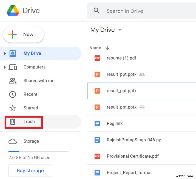196x179 pixels.
Task: Click the storage usage progress bar
Action: (x=38, y=151)
